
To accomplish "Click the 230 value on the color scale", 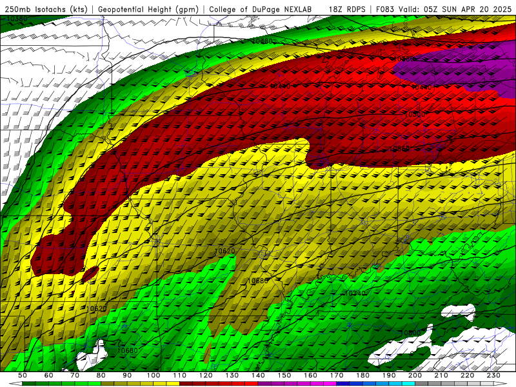I will click(x=493, y=375).
